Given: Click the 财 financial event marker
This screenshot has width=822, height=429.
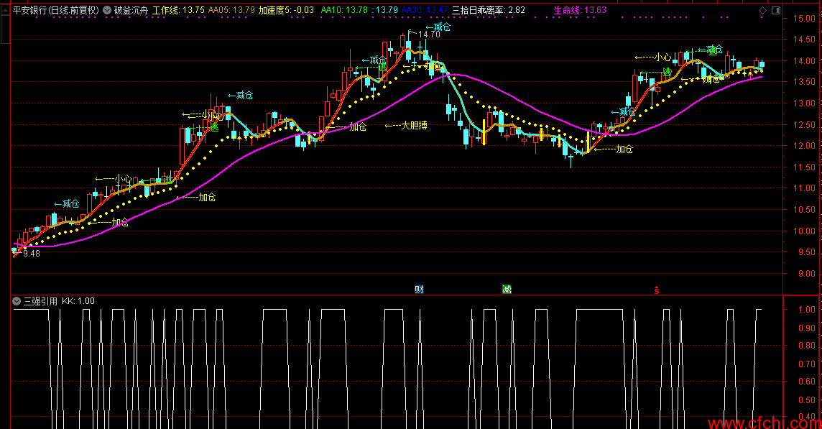Looking at the screenshot, I should coord(419,290).
